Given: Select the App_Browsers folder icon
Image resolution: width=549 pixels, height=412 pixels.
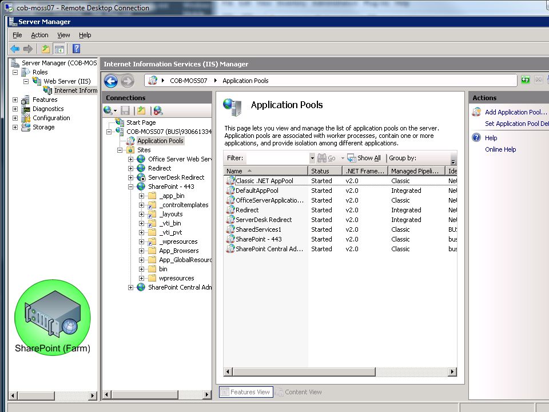Looking at the screenshot, I should tap(152, 251).
